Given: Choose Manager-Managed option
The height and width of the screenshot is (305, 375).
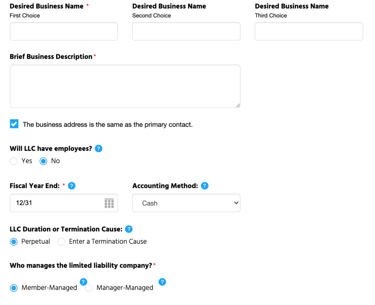Looking at the screenshot, I should (89, 288).
